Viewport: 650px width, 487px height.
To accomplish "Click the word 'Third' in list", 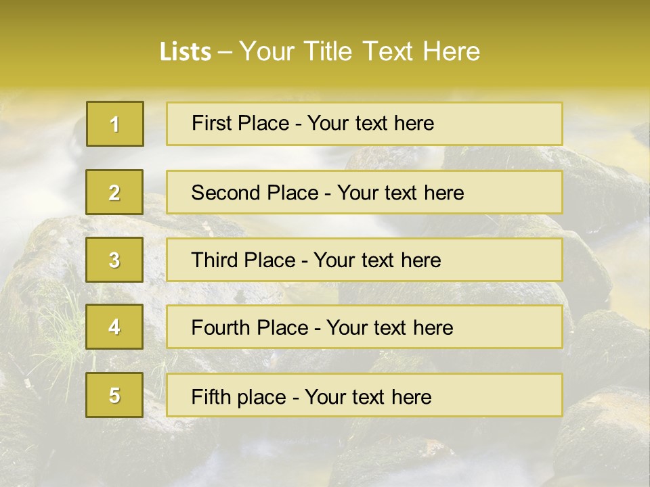I will (x=214, y=260).
